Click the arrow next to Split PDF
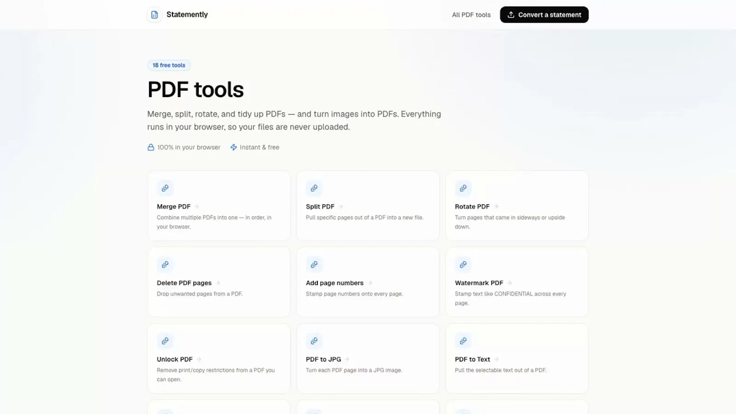736x414 pixels. coord(340,207)
